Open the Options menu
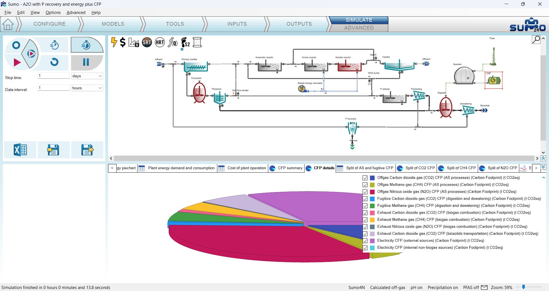 53,13
